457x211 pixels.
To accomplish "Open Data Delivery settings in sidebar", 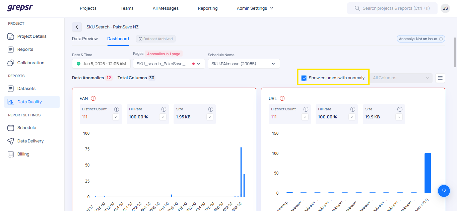I will coord(30,141).
